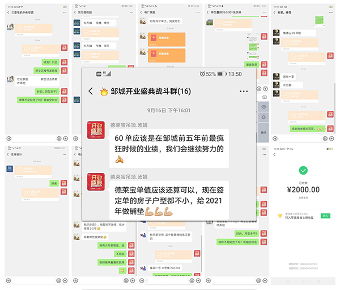This screenshot has height=290, width=340.
Task: Tap the first 德莱宝吊顶.汤娟 avatar above 60单 message
Action: pyautogui.click(x=96, y=130)
